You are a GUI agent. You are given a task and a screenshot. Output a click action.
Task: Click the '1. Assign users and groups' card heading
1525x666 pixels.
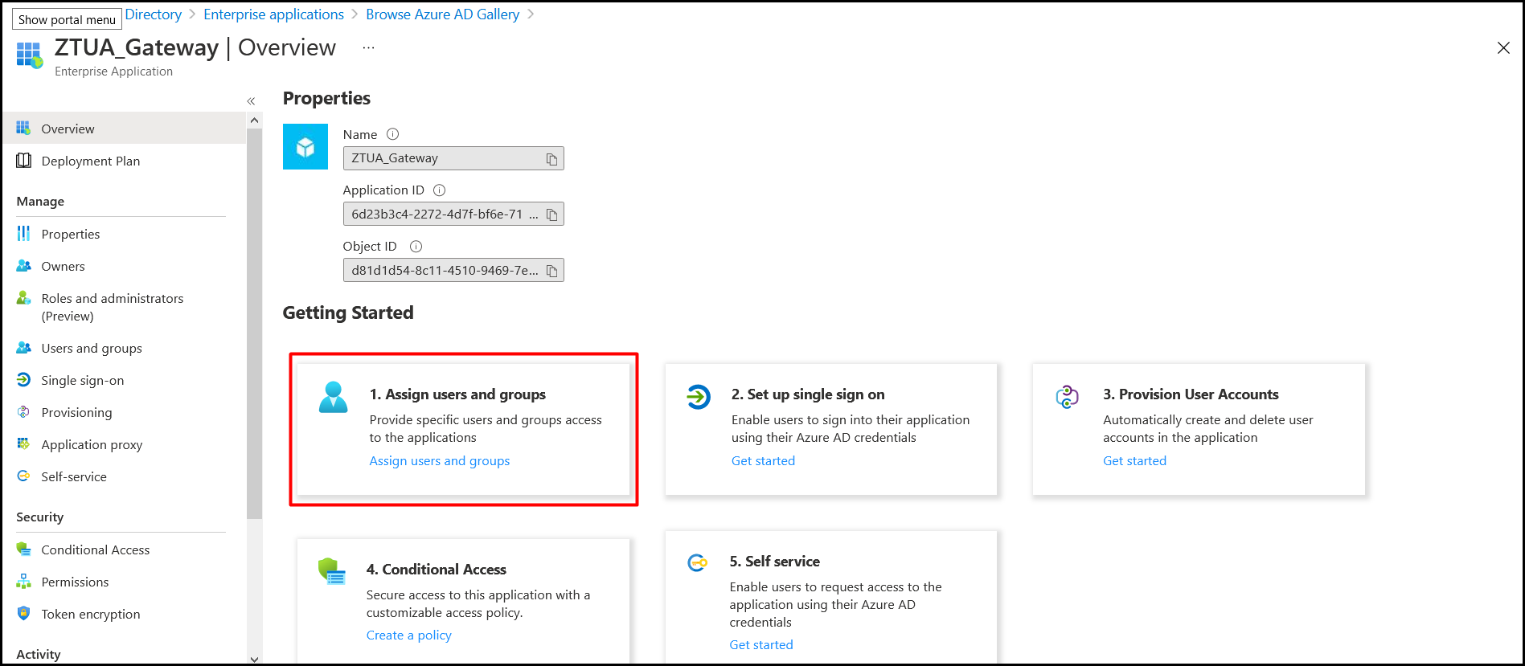pos(457,394)
